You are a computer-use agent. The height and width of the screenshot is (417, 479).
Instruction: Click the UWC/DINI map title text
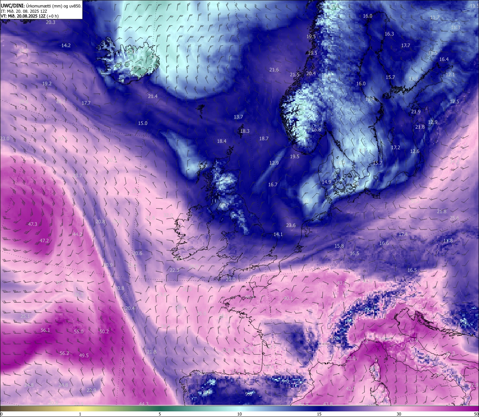(42, 6)
